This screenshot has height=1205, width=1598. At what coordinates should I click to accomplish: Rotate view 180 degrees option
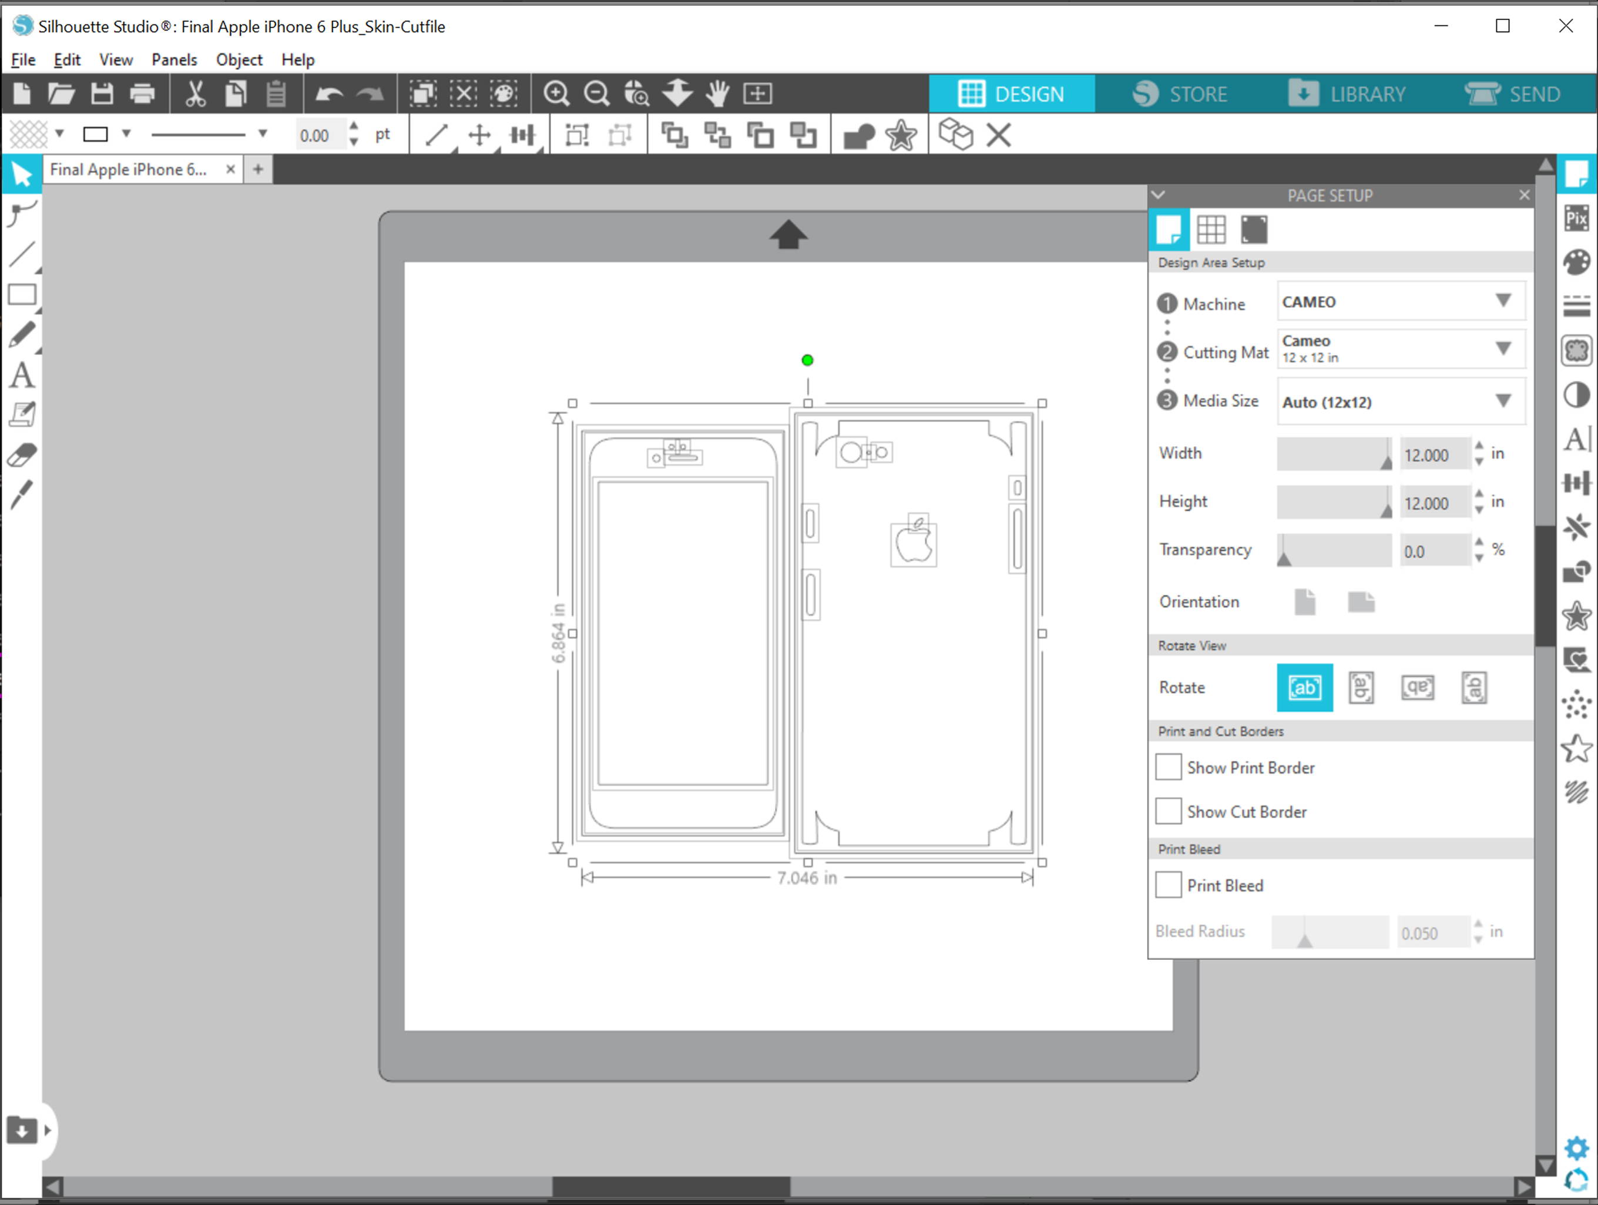pos(1418,687)
